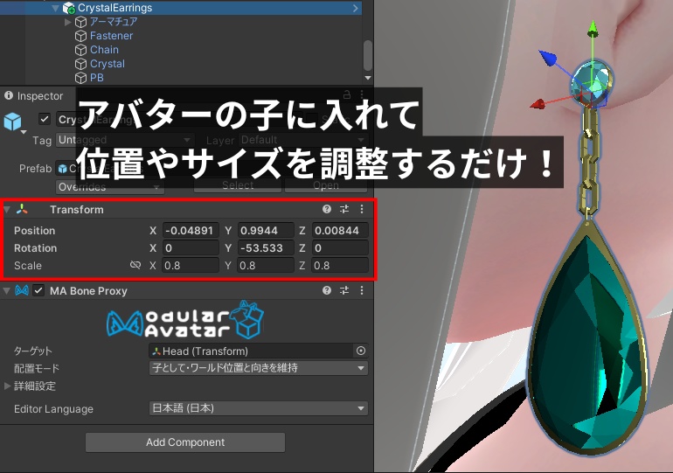The height and width of the screenshot is (473, 673).
Task: Click hierarchy scrollbar down arrow
Action: coord(368,78)
